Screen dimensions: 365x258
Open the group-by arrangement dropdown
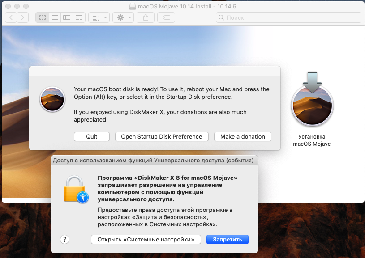99,17
